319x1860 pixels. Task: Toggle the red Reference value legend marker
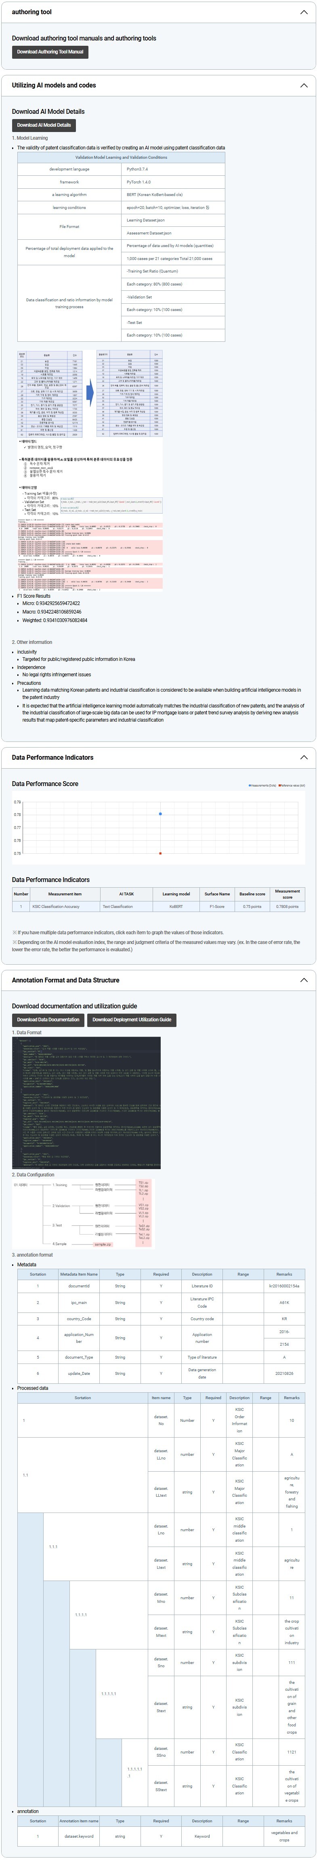coord(279,786)
